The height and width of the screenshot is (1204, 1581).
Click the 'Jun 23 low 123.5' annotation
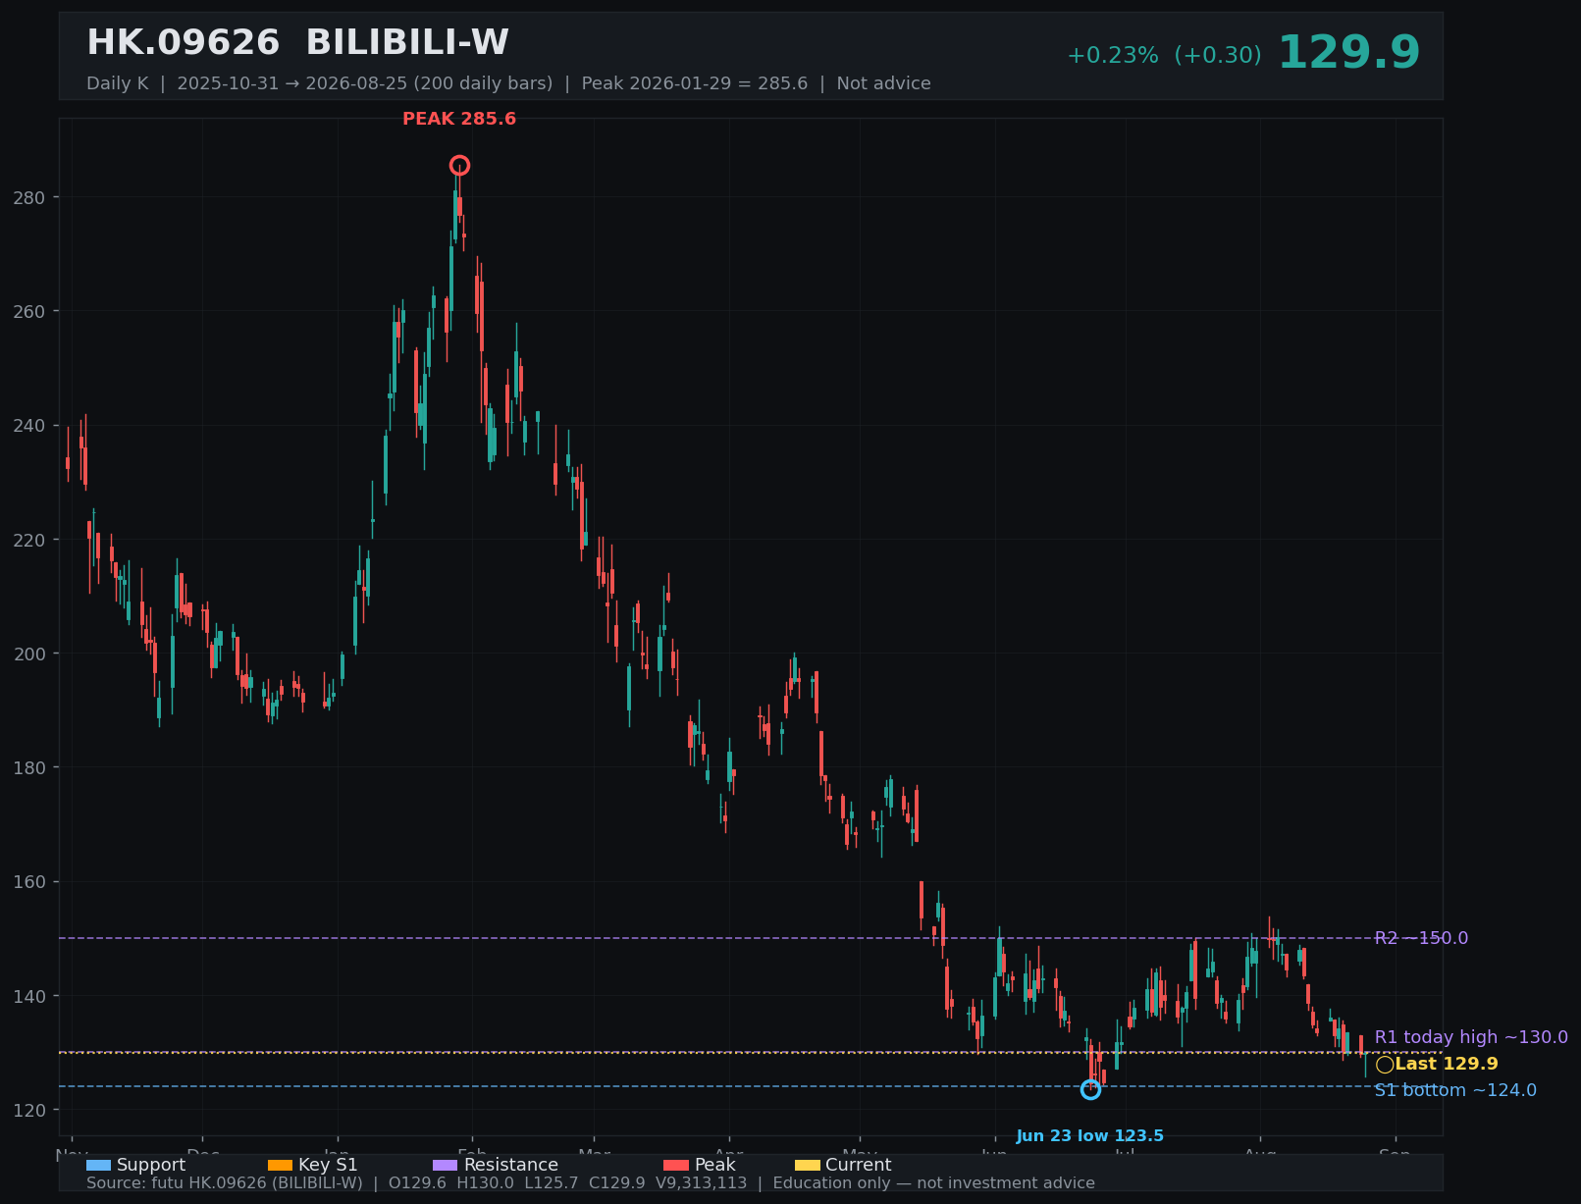tap(1090, 1136)
